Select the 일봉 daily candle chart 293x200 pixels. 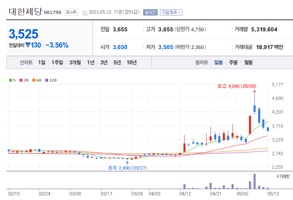[218, 62]
